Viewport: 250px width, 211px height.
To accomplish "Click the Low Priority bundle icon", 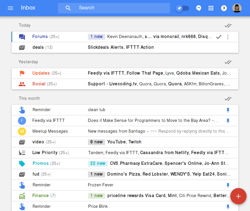I will 22,153.
